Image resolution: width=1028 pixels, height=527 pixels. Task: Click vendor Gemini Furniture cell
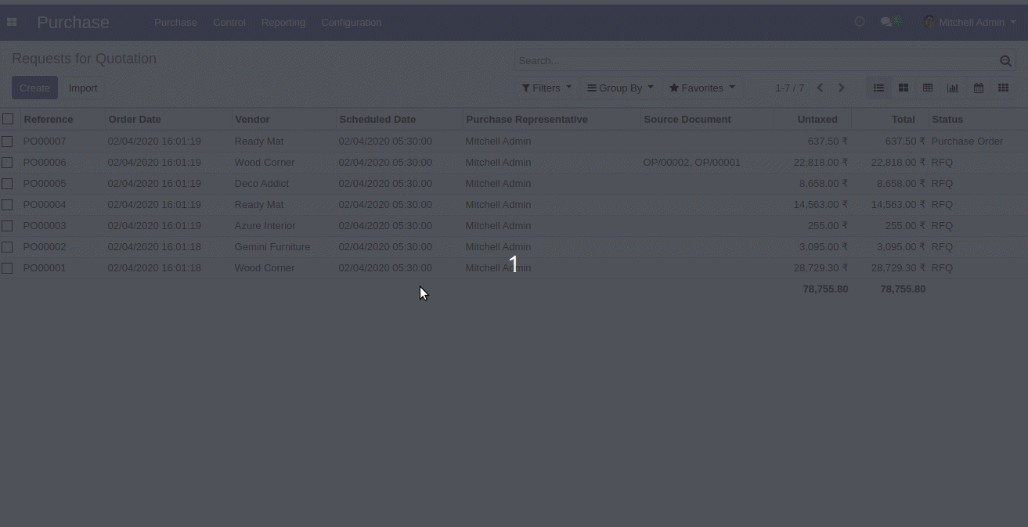(x=272, y=247)
